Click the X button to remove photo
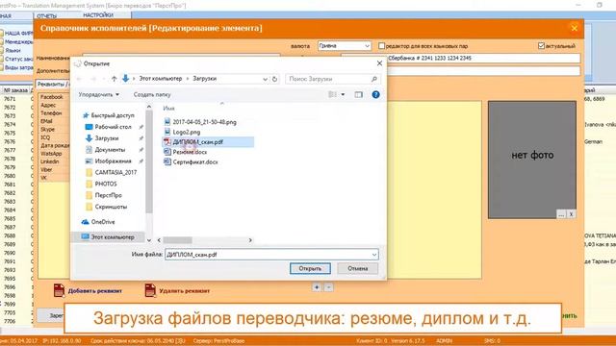This screenshot has height=346, width=616. click(x=571, y=214)
